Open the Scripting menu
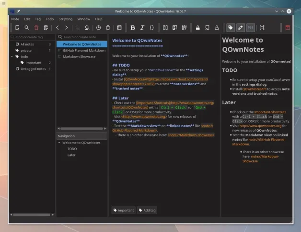 click(65, 19)
